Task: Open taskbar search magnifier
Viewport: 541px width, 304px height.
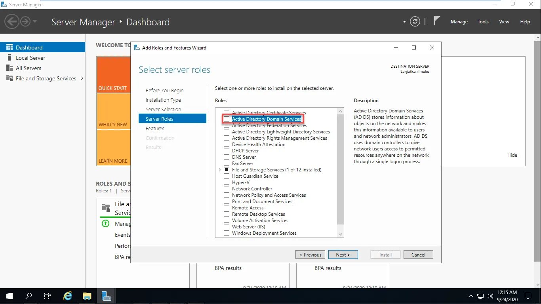Action: point(29,296)
